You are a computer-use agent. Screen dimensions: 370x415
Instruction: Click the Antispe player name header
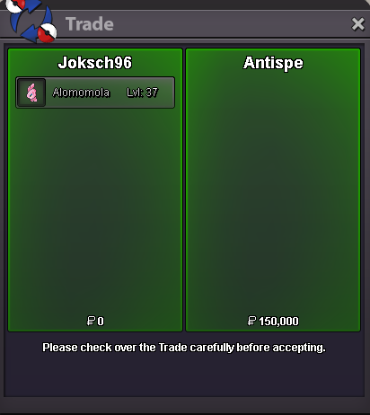[x=273, y=63]
